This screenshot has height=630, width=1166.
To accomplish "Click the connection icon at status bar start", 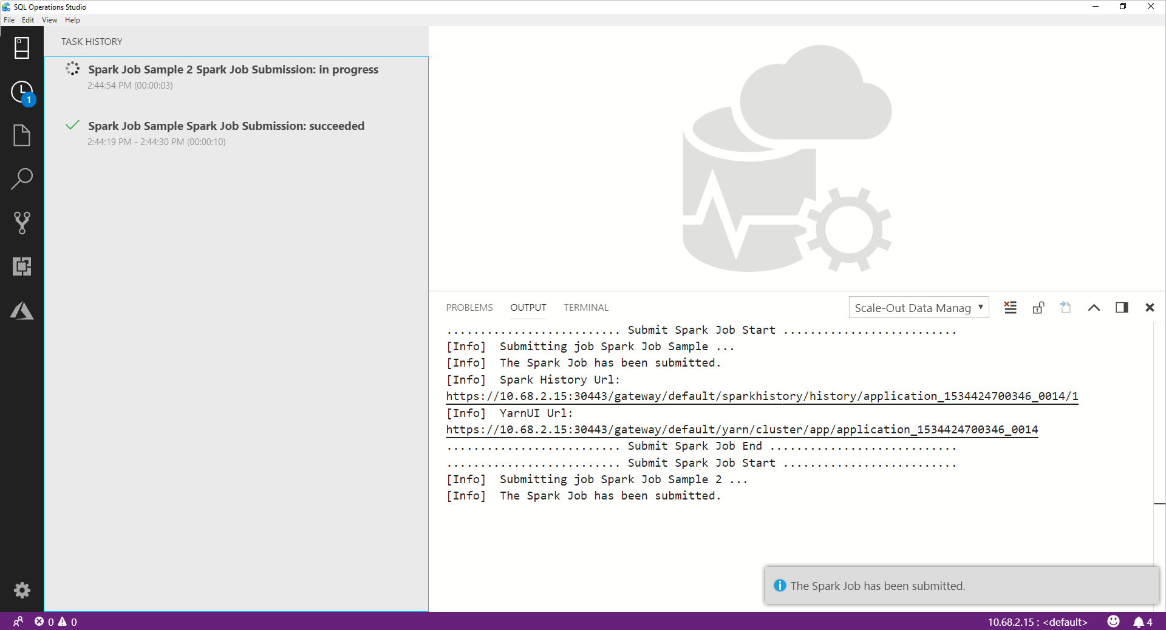I will pyautogui.click(x=18, y=622).
